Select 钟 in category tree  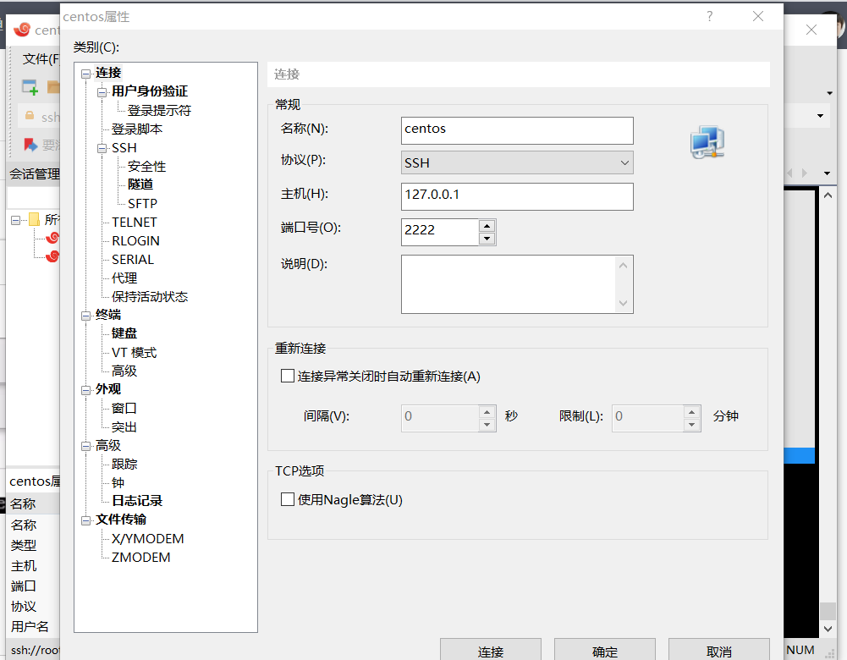[x=118, y=483]
